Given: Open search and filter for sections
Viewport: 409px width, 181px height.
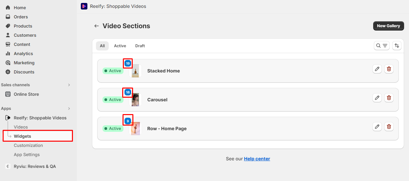Looking at the screenshot, I should [x=382, y=46].
